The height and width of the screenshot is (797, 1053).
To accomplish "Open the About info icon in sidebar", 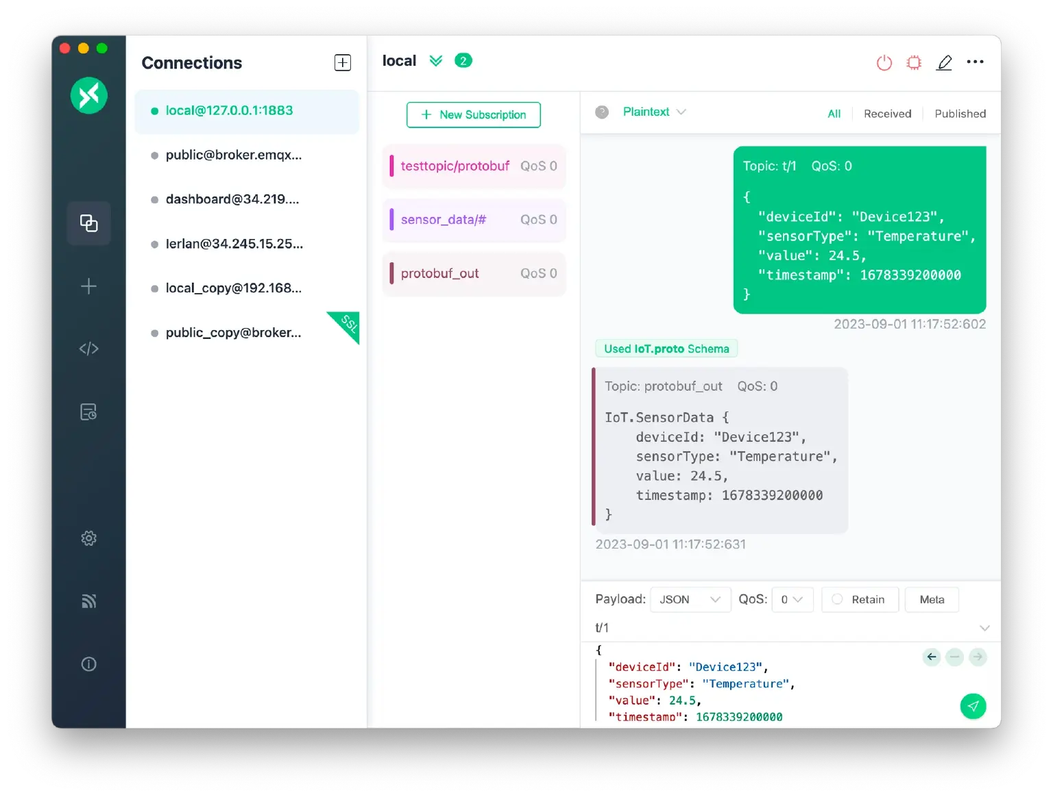I will (88, 664).
